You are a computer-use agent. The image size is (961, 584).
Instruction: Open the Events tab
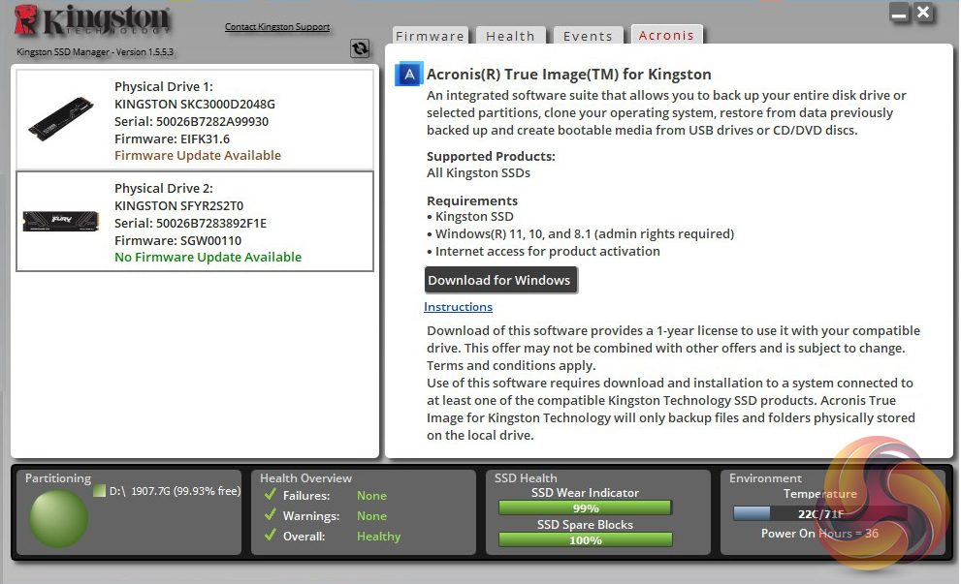click(x=588, y=36)
